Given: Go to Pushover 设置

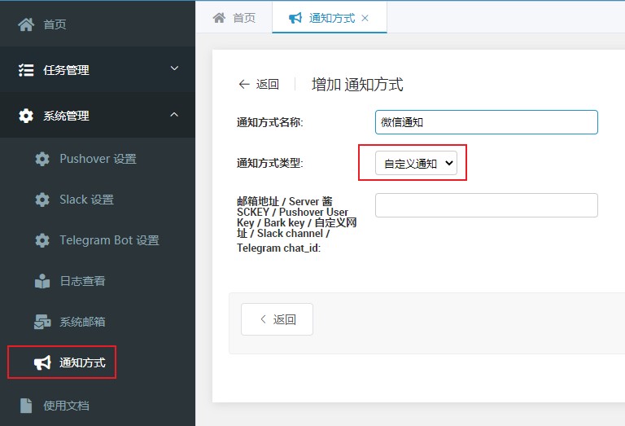Looking at the screenshot, I should pyautogui.click(x=98, y=159).
